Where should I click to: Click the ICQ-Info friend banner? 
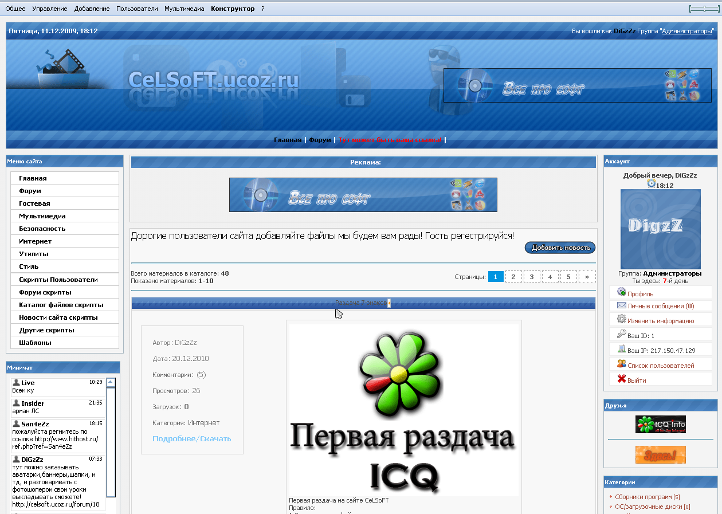[x=661, y=425]
